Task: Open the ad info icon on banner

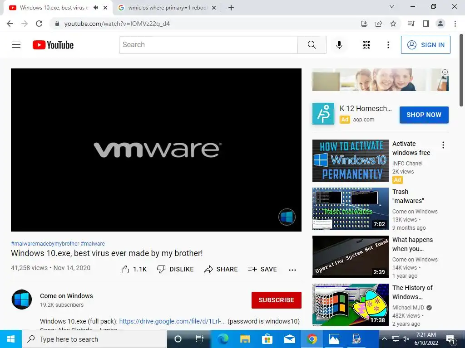Action: coord(445,72)
